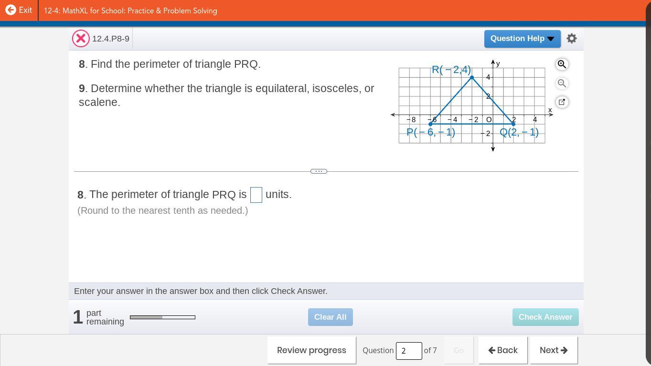Go Back to the previous question
The width and height of the screenshot is (651, 366).
click(x=503, y=350)
